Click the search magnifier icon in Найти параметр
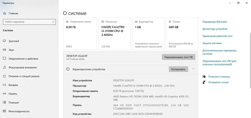The width and height of the screenshot is (251, 118). [53, 22]
